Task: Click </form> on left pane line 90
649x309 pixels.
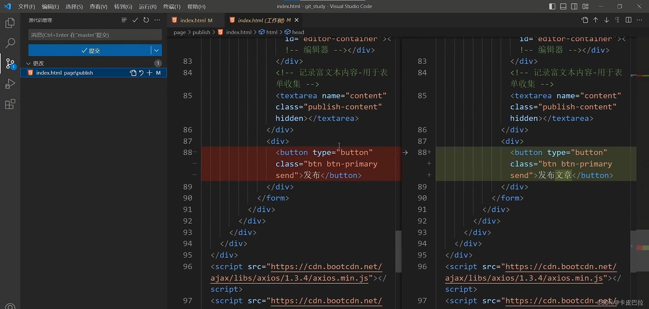Action: [x=273, y=198]
